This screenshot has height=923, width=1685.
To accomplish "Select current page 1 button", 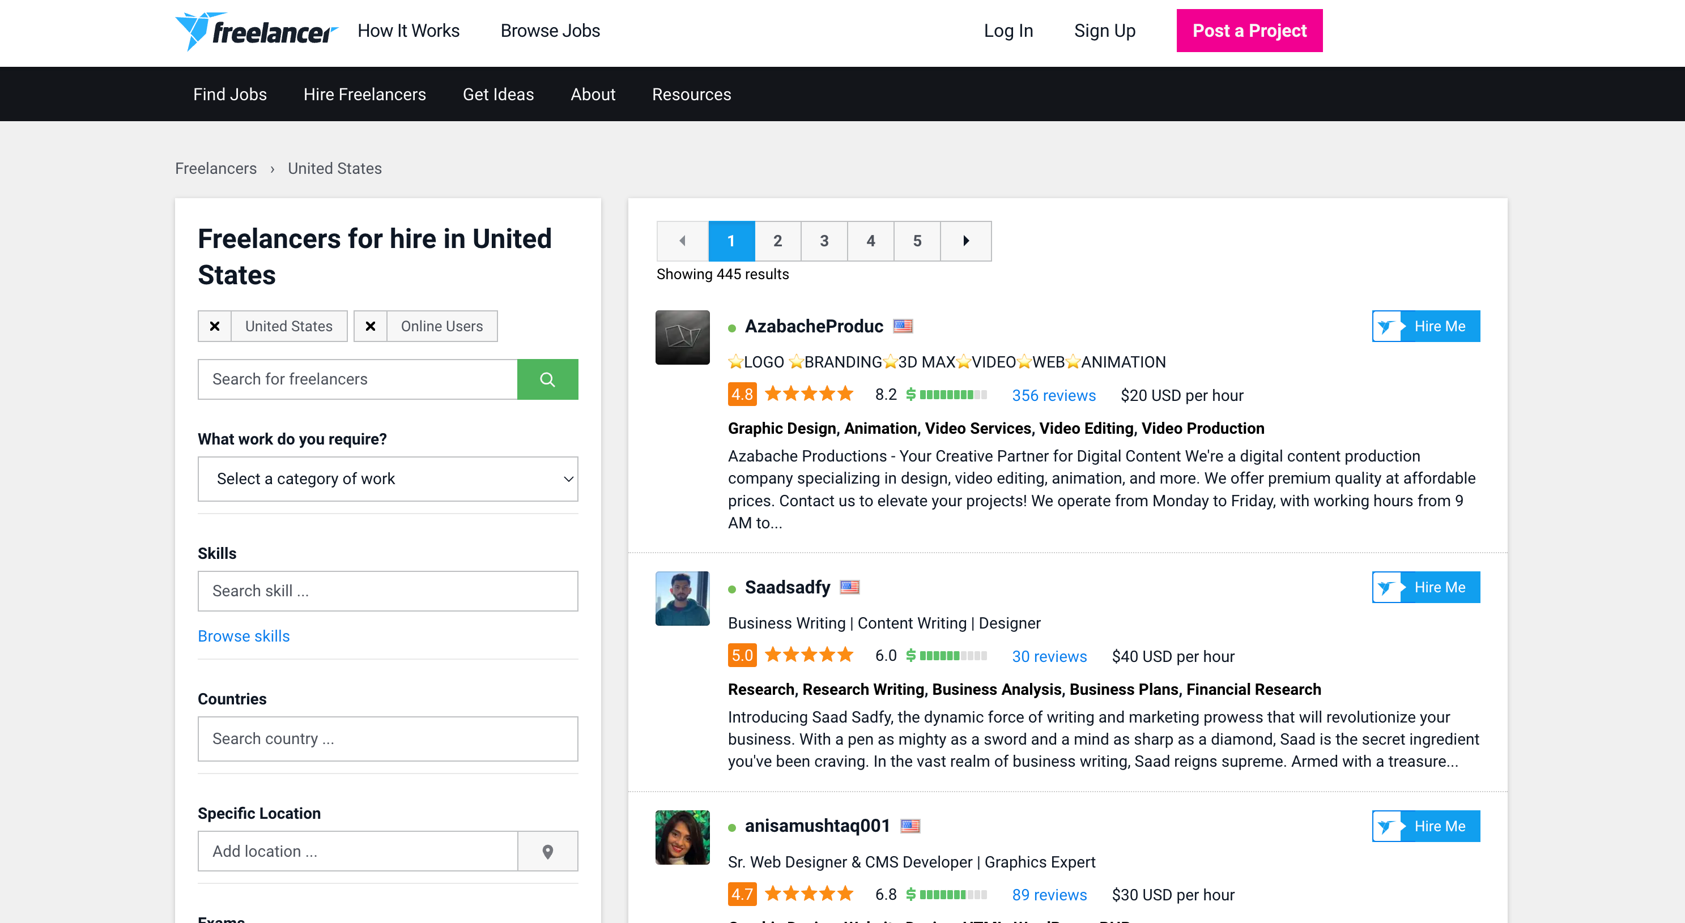I will click(x=731, y=241).
